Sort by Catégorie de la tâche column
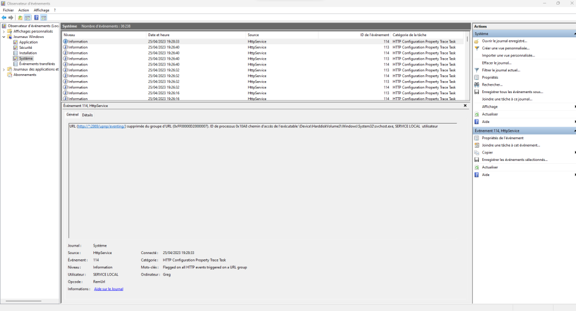576x311 pixels. tap(428, 35)
